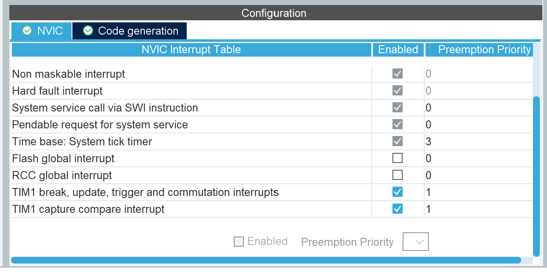Click the vertical scrollbar on the right
The image size is (547, 272).
(536, 177)
